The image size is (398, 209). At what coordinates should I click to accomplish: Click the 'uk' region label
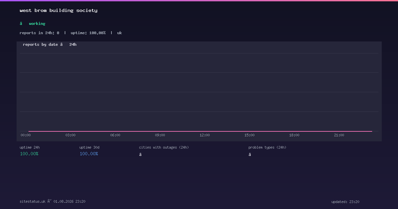(x=119, y=33)
